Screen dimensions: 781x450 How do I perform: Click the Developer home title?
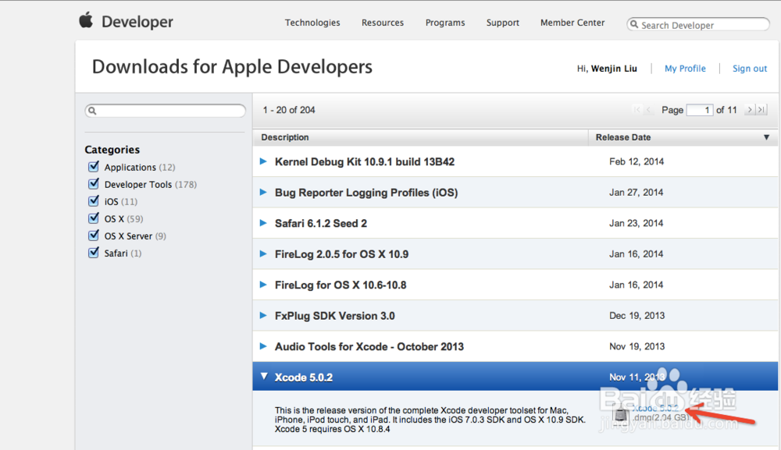[x=137, y=22]
